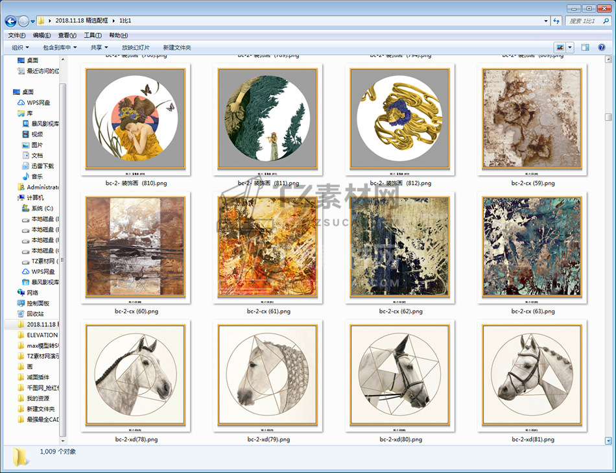Expand the 组织 organize dropdown
The image size is (616, 473).
pos(21,47)
